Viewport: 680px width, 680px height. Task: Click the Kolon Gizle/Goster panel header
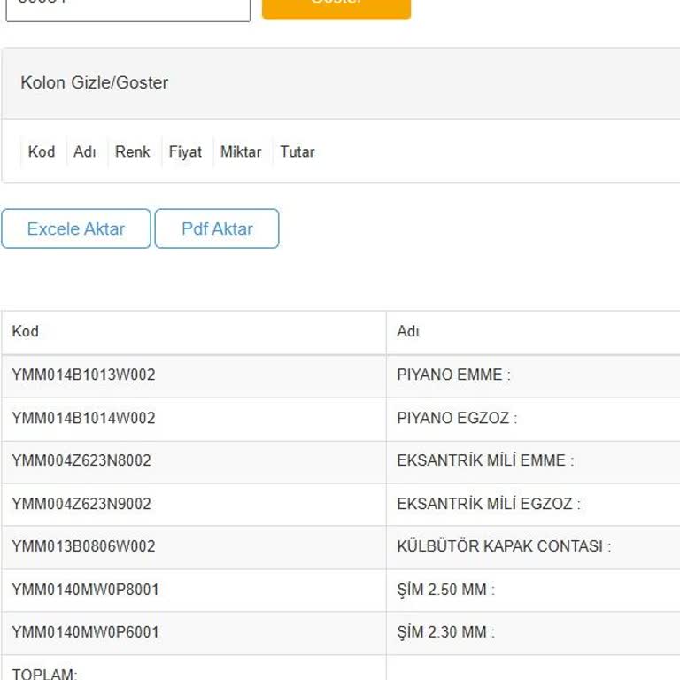point(341,83)
